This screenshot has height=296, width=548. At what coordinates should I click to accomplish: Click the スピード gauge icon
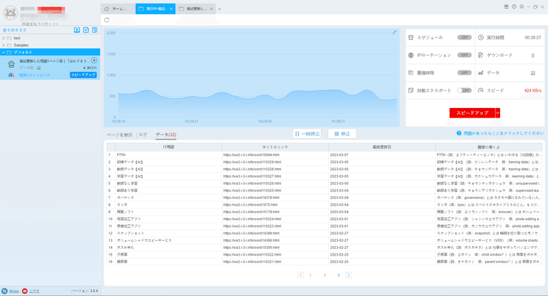(481, 90)
